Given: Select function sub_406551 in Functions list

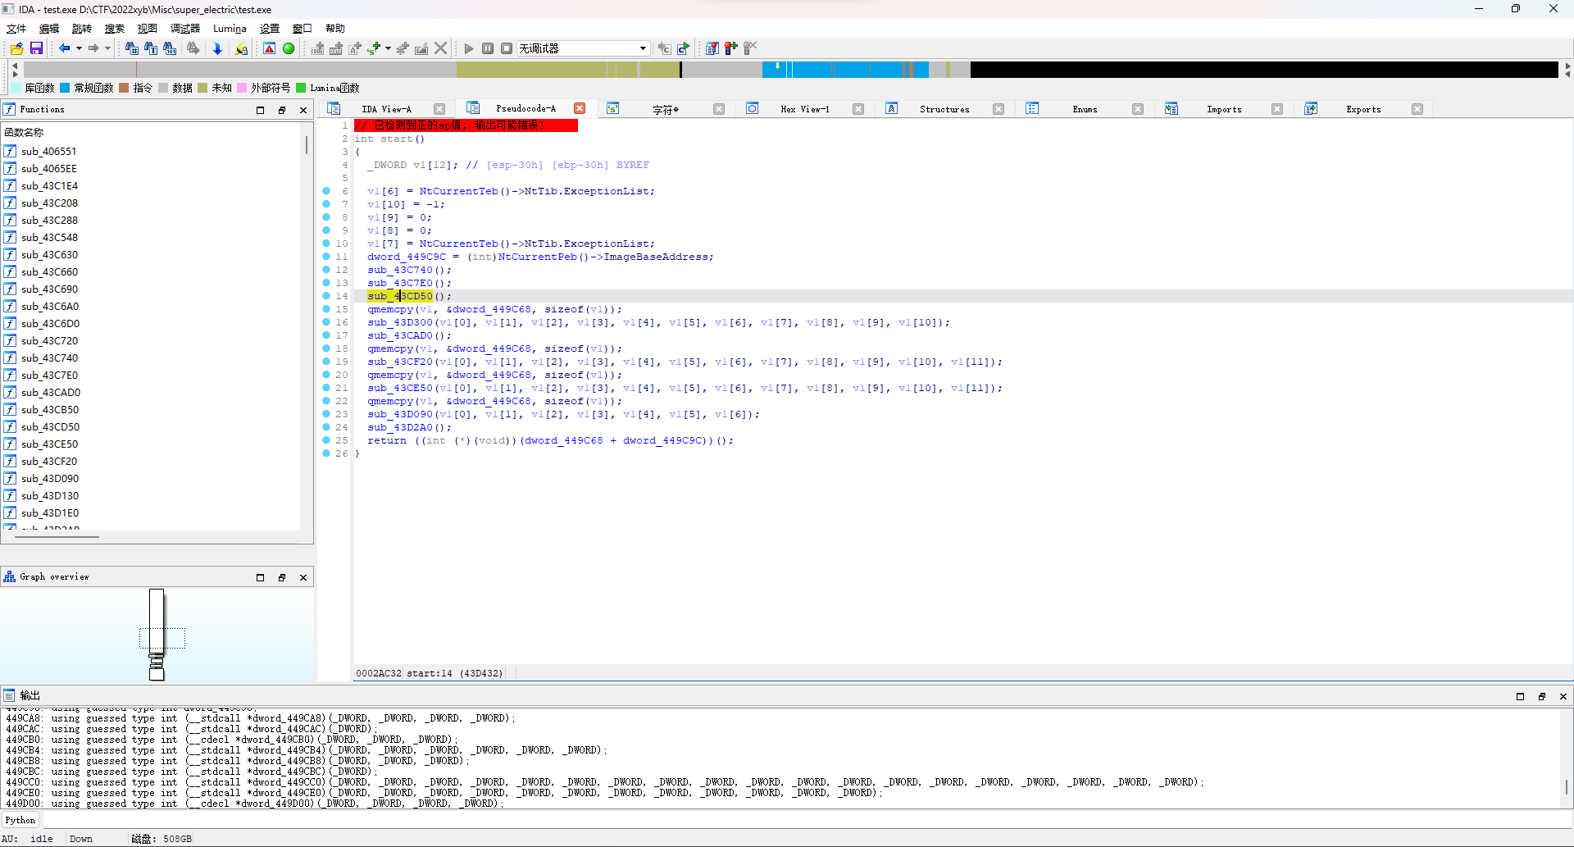Looking at the screenshot, I should point(49,151).
